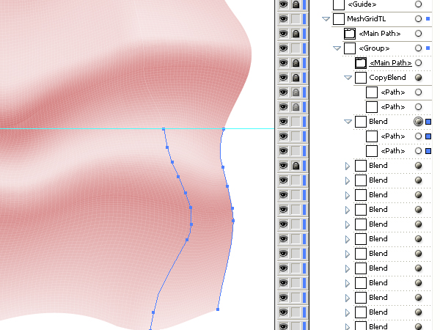Click shaded target circle on CopyBlend row
The image size is (440, 330).
point(418,78)
